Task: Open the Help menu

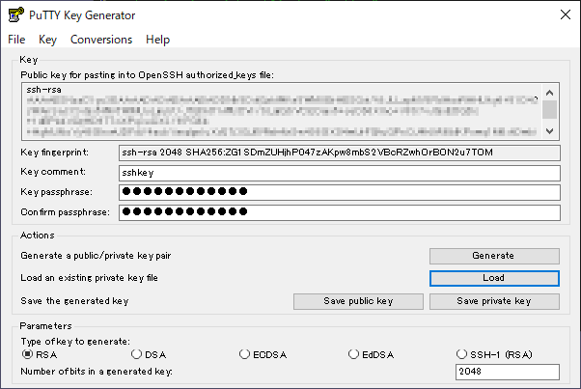Action: point(157,40)
